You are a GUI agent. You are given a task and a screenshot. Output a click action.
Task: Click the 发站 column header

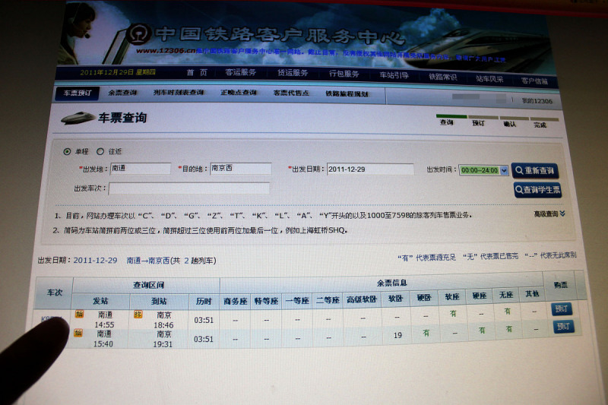[x=100, y=301]
